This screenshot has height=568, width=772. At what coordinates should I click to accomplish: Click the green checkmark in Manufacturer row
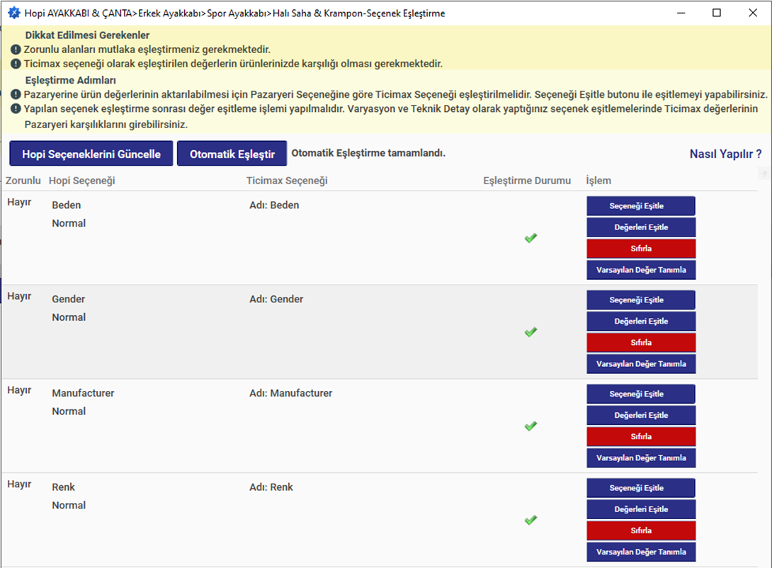[x=530, y=426]
